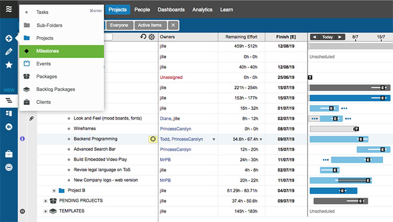Click the undo arrow icon above the task list
Viewport: 393px width, 222px height.
[x=143, y=37]
